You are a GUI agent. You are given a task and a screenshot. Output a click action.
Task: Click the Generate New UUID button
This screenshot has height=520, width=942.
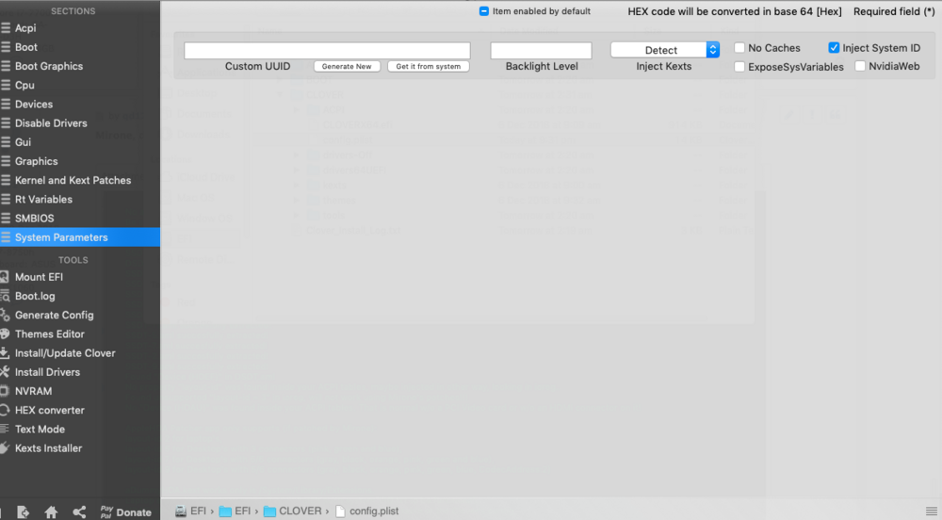(347, 67)
